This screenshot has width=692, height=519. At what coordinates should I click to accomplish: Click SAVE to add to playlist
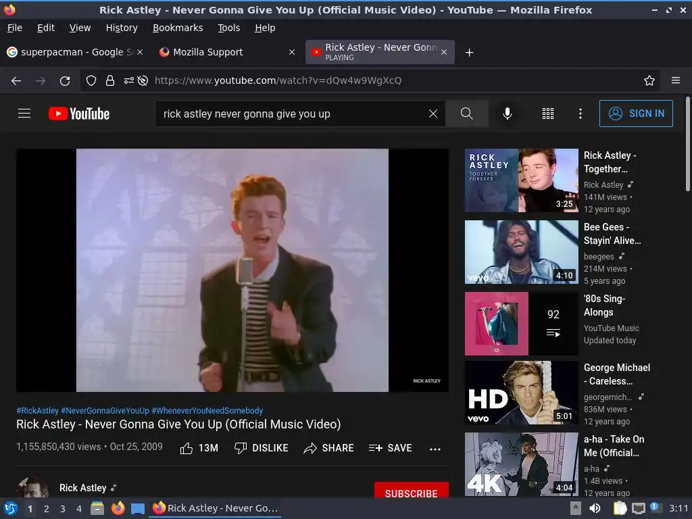point(390,448)
